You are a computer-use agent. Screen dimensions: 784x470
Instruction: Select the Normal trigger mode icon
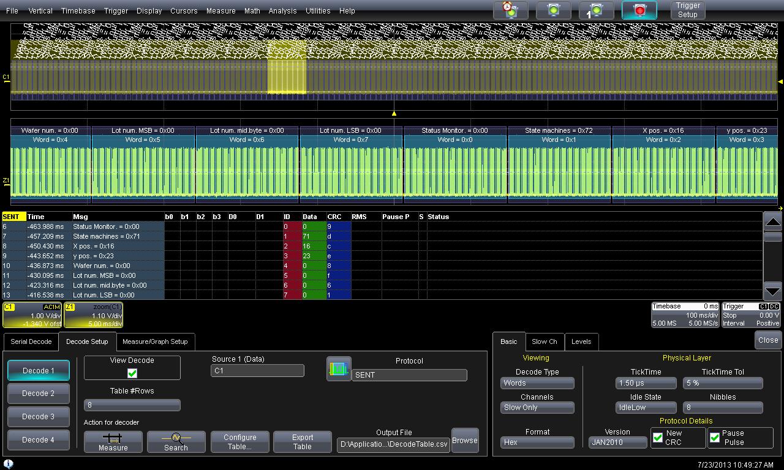point(554,10)
